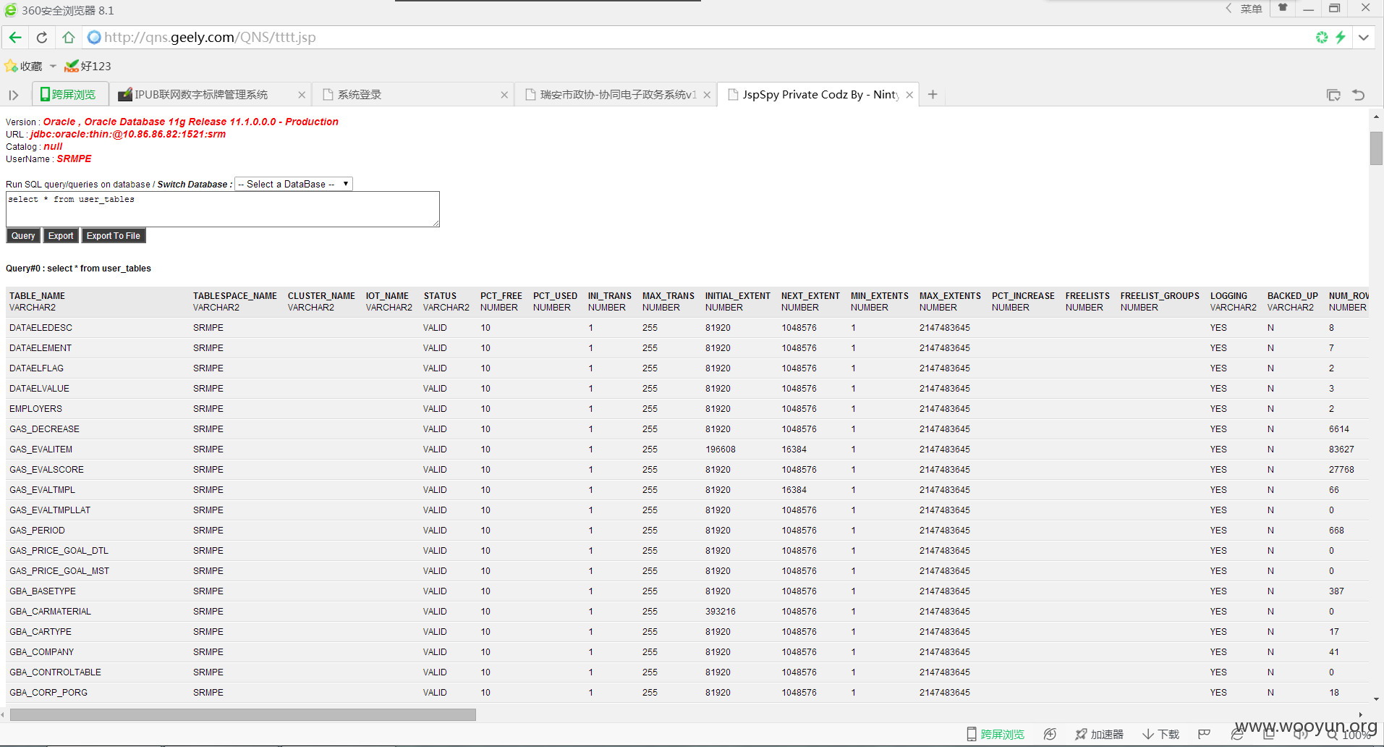Open the 加速器 accelerator tool
The width and height of the screenshot is (1384, 747).
(1099, 734)
